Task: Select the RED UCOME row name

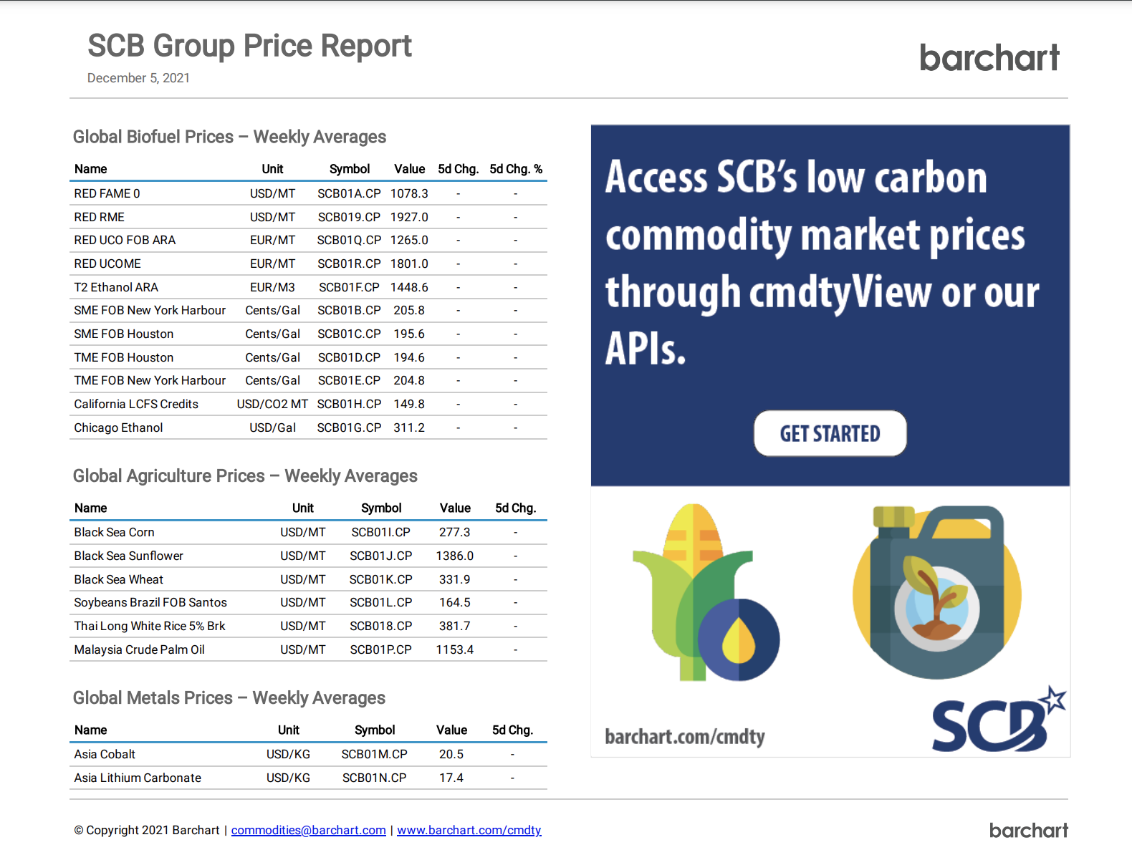Action: [107, 264]
